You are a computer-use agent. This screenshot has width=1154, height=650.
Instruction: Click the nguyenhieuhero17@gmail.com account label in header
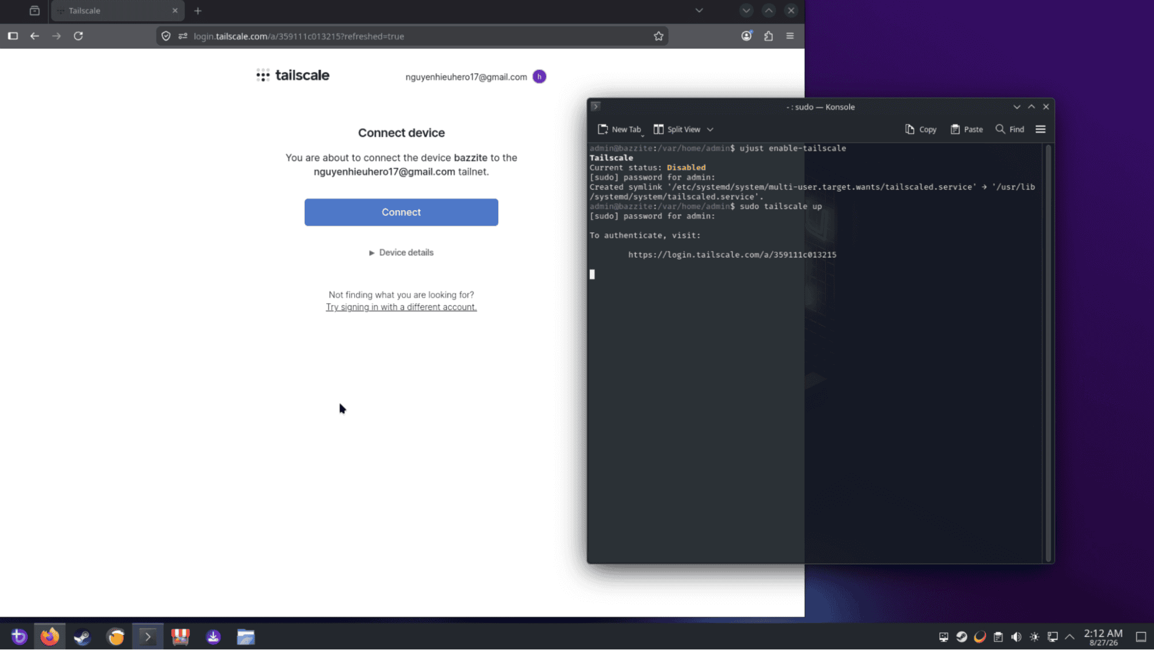tap(466, 77)
